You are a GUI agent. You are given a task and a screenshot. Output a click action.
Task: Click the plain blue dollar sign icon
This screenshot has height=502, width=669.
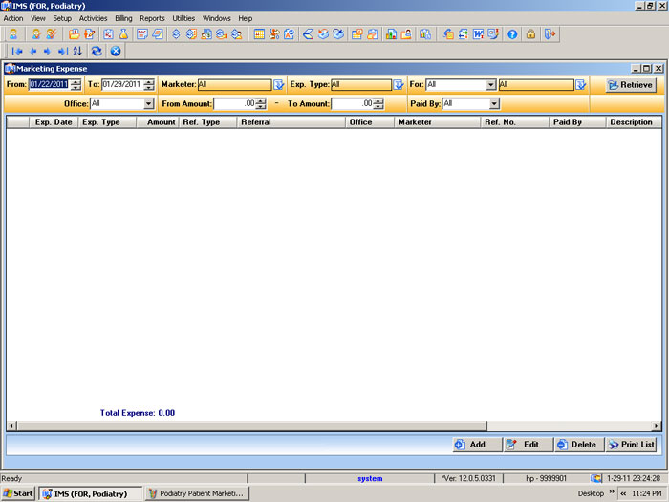coord(176,34)
